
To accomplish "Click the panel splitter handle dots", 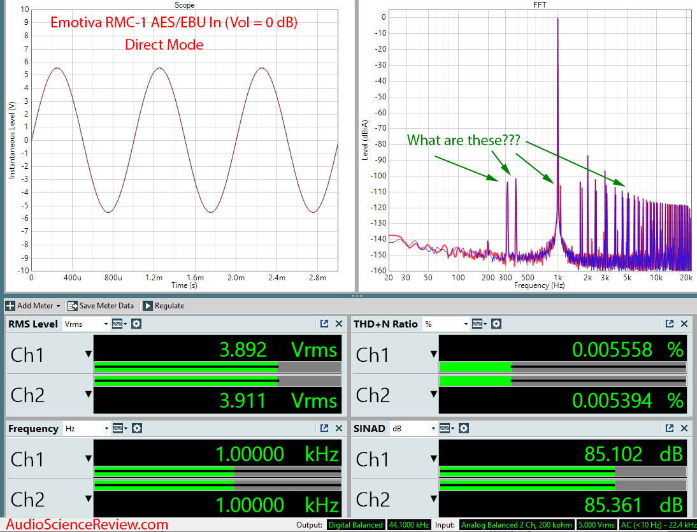I will point(357,296).
